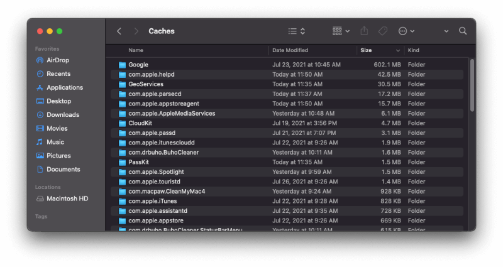This screenshot has width=503, height=267.
Task: Select the com.apple.appstoreagent folder icon
Action: point(122,104)
